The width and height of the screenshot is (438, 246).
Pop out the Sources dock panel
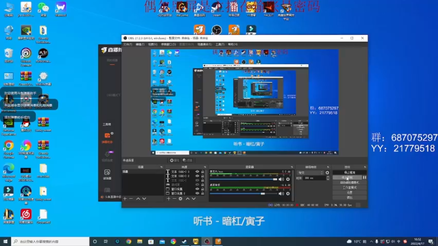tap(205, 167)
